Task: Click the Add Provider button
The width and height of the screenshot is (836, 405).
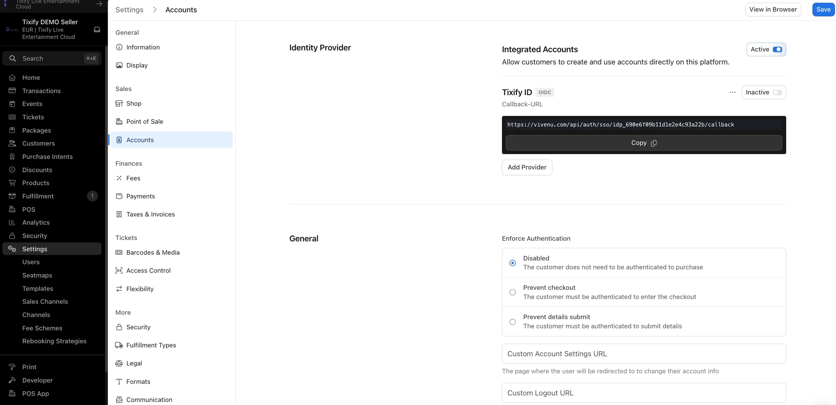Action: coord(527,167)
